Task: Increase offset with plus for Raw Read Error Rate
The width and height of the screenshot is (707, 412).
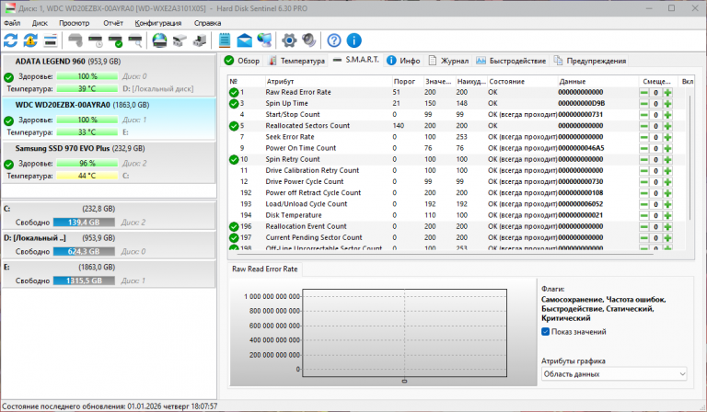Action: pos(667,93)
